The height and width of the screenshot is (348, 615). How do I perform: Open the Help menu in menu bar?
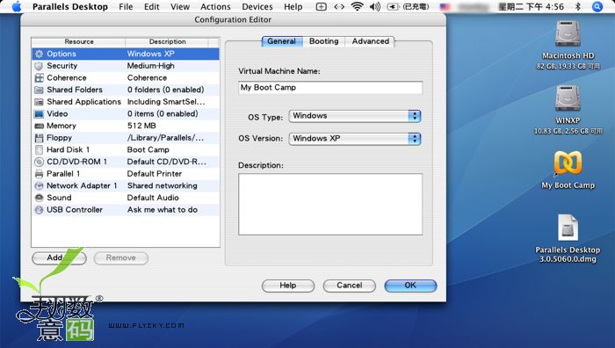click(x=293, y=7)
